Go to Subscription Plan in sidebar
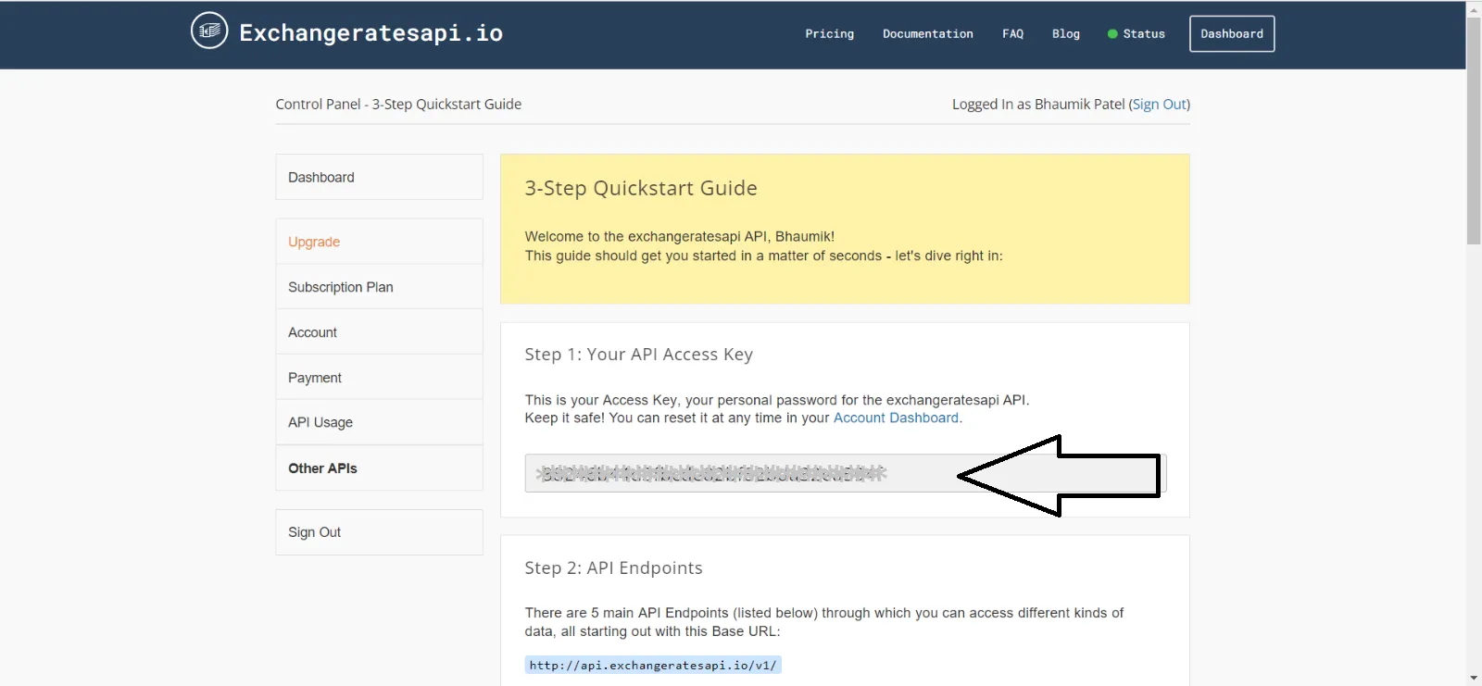 (x=379, y=287)
